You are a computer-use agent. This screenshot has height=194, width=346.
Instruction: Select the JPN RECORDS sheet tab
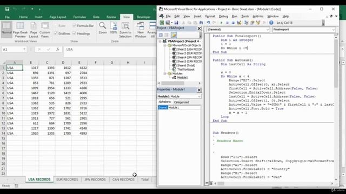95,179
